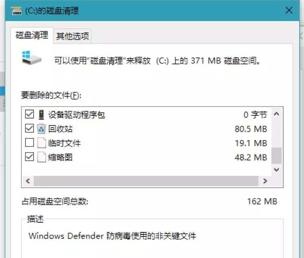Close the disk cleanup dialog
This screenshot has width=304, height=258.
click(289, 11)
